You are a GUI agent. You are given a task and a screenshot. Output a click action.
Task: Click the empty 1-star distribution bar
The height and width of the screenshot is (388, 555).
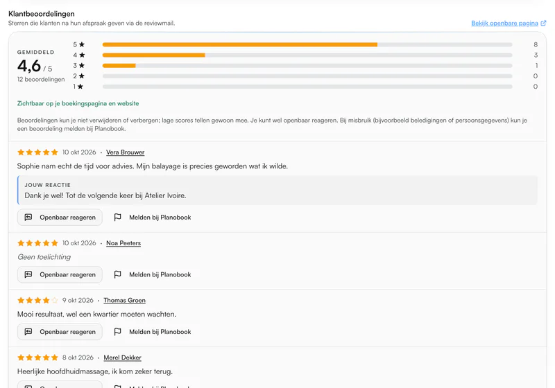pos(307,87)
